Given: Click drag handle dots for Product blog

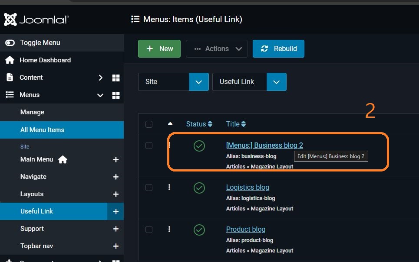Looking at the screenshot, I should (169, 230).
